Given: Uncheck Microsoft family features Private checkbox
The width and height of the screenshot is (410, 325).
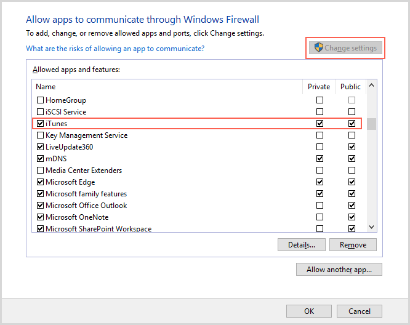Looking at the screenshot, I should [320, 194].
